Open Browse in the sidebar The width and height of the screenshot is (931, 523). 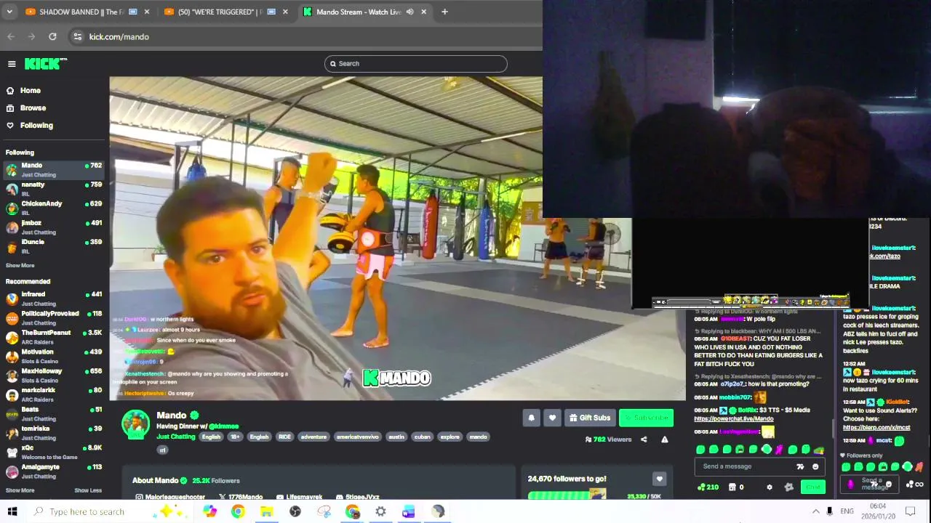pyautogui.click(x=33, y=108)
